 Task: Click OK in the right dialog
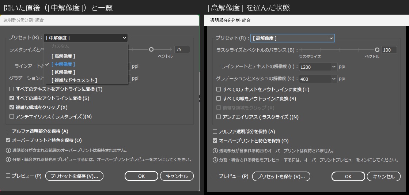pyautogui.click(x=348, y=176)
